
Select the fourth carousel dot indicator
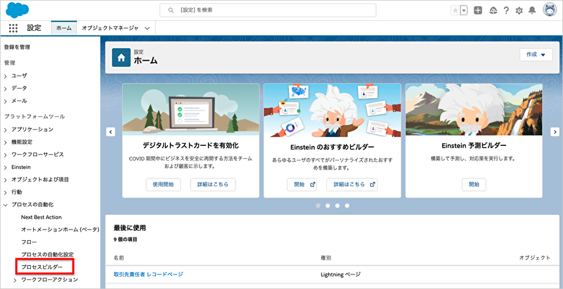point(347,206)
